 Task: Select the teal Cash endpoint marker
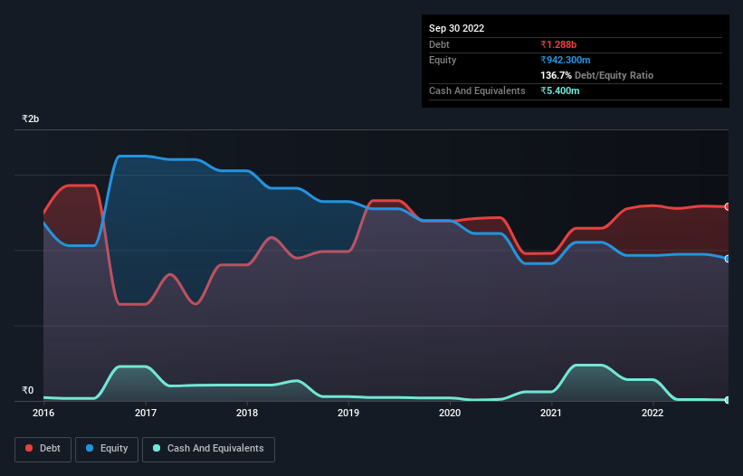tap(728, 400)
